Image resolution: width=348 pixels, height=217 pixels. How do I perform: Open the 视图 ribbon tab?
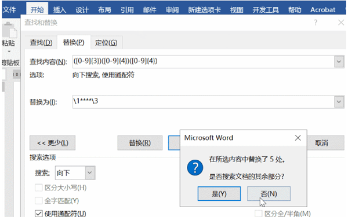237,10
